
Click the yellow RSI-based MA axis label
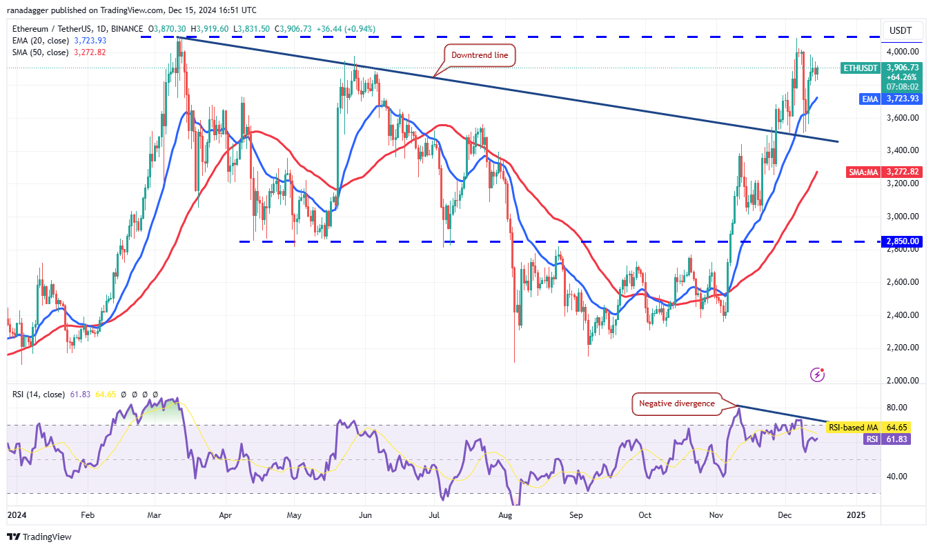(852, 428)
